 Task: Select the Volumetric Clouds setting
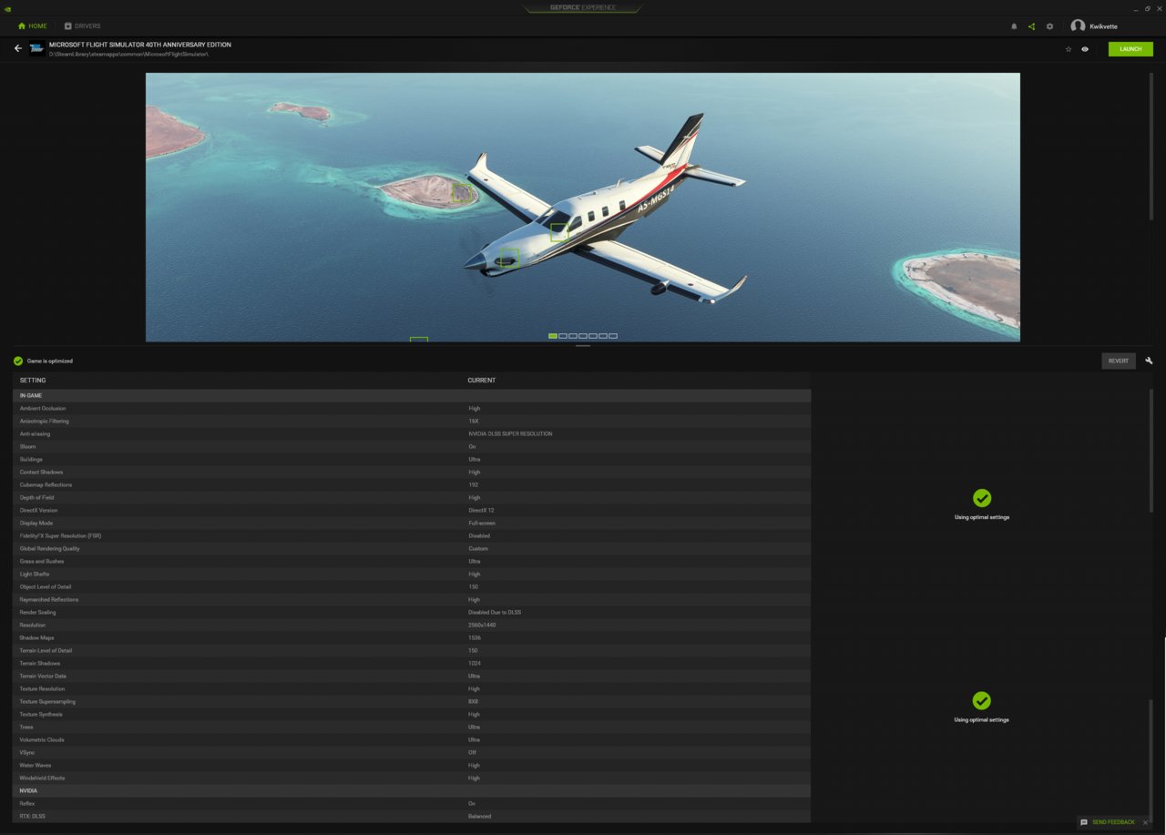pos(412,740)
